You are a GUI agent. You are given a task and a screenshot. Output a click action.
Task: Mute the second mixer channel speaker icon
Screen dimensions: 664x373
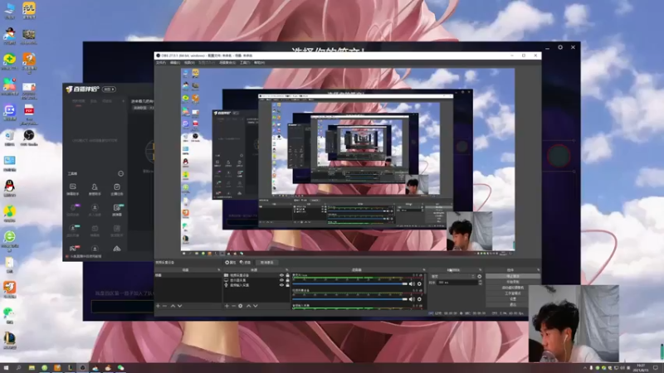(412, 299)
